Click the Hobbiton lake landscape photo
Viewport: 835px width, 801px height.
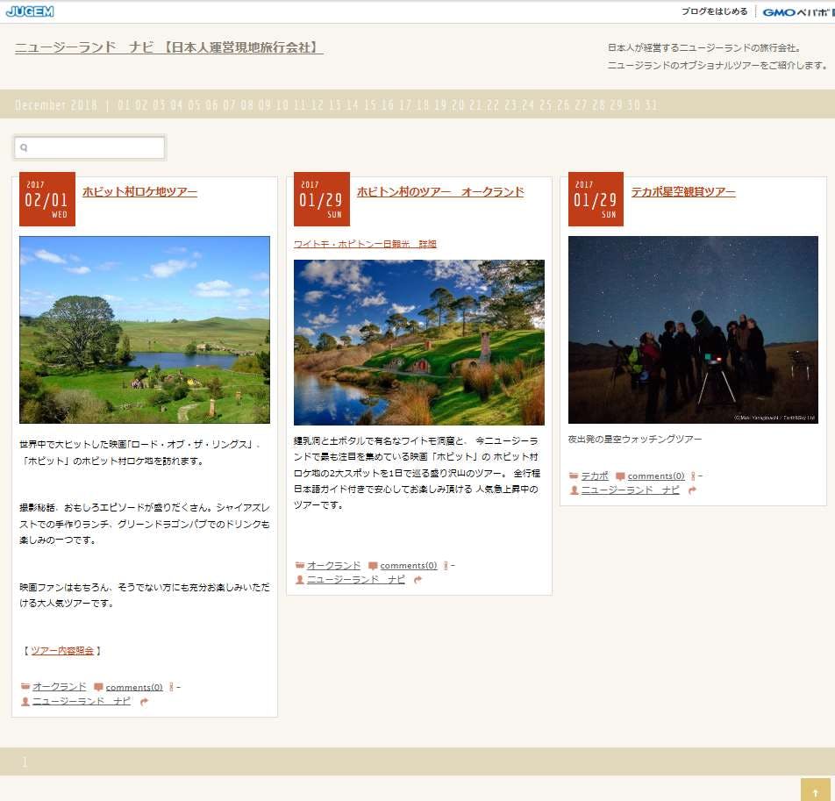[x=145, y=330]
